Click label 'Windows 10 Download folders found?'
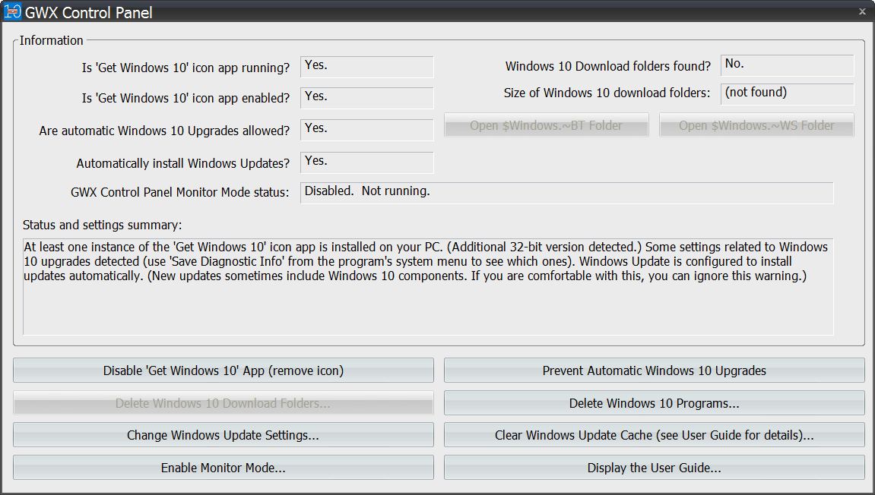Image resolution: width=875 pixels, height=495 pixels. coord(607,66)
